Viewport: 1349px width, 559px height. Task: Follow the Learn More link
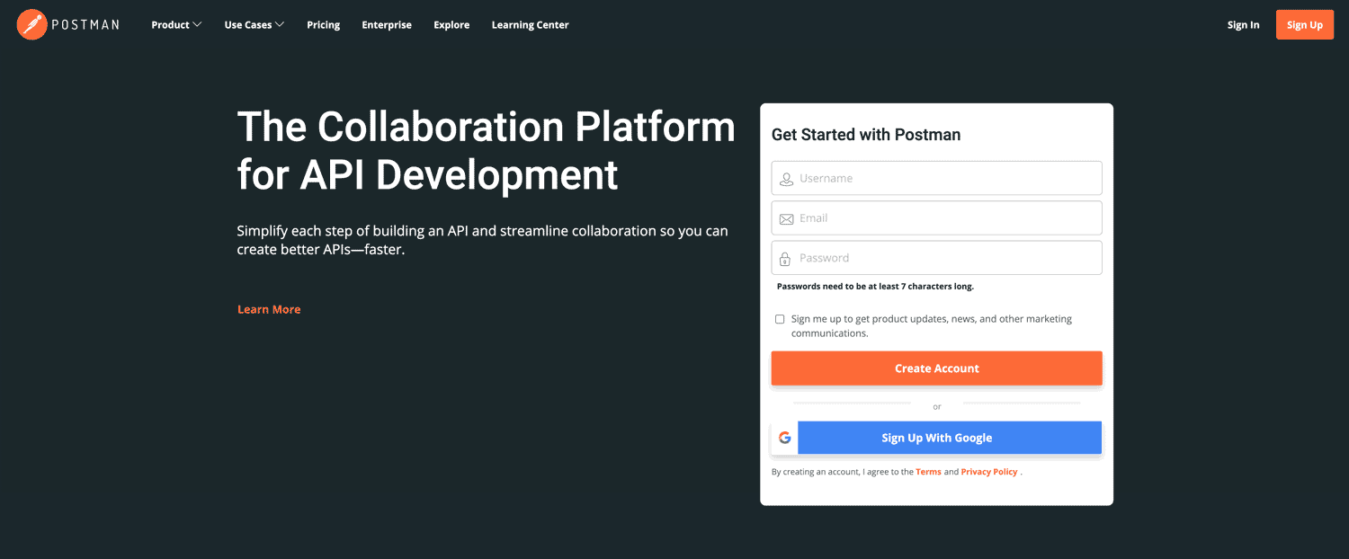(x=269, y=309)
